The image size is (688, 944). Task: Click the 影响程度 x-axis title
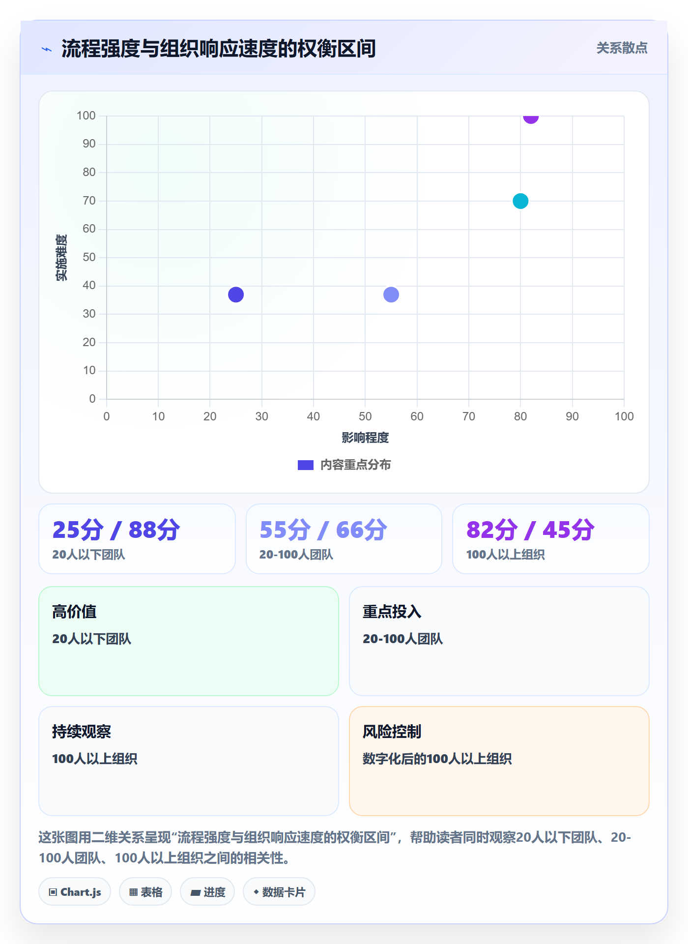point(365,438)
